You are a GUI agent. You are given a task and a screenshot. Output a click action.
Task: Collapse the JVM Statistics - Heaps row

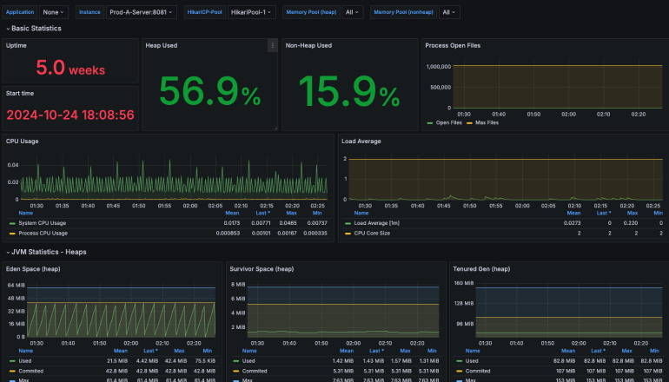click(x=46, y=252)
